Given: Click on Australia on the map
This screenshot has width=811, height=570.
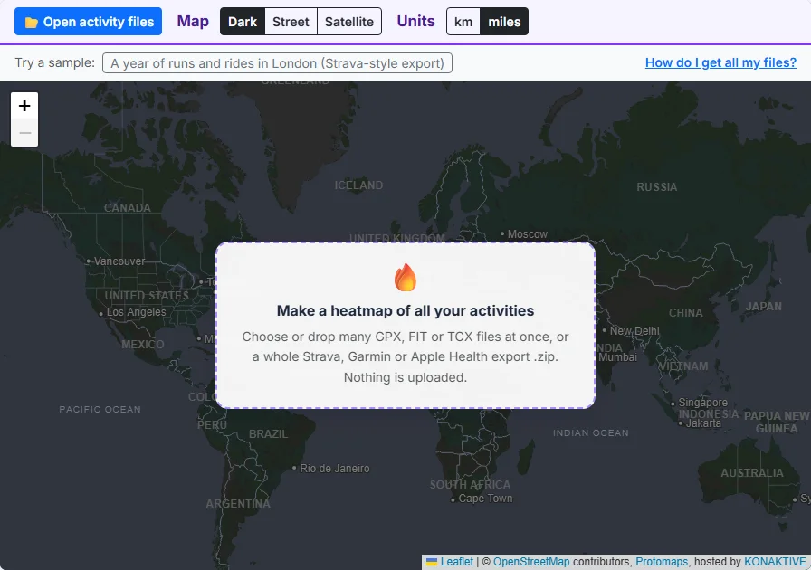Looking at the screenshot, I should click(x=752, y=473).
